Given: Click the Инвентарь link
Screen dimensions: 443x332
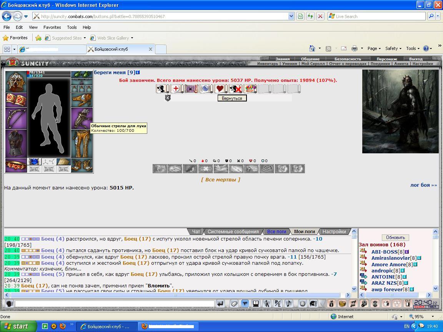Looking at the screenshot, I should pos(267,63).
